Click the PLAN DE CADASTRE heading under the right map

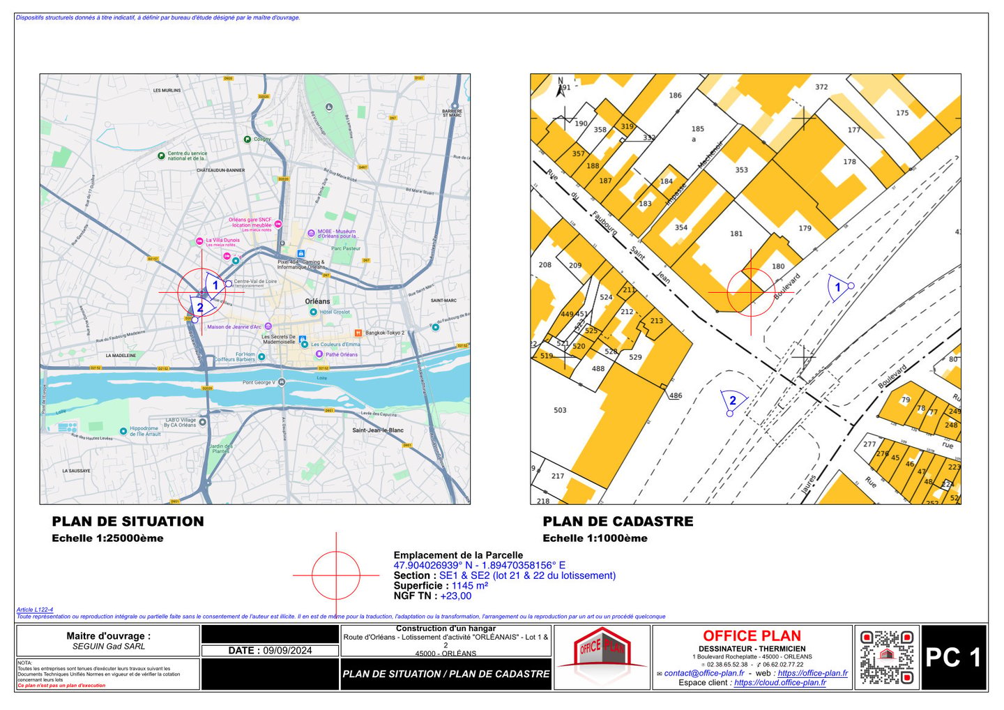tap(618, 522)
